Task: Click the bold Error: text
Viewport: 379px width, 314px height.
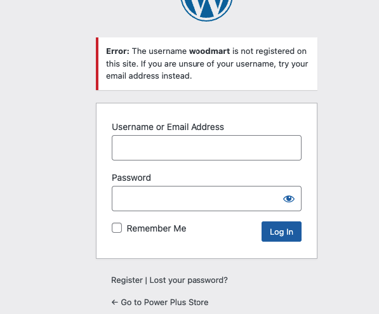Action: click(x=117, y=51)
